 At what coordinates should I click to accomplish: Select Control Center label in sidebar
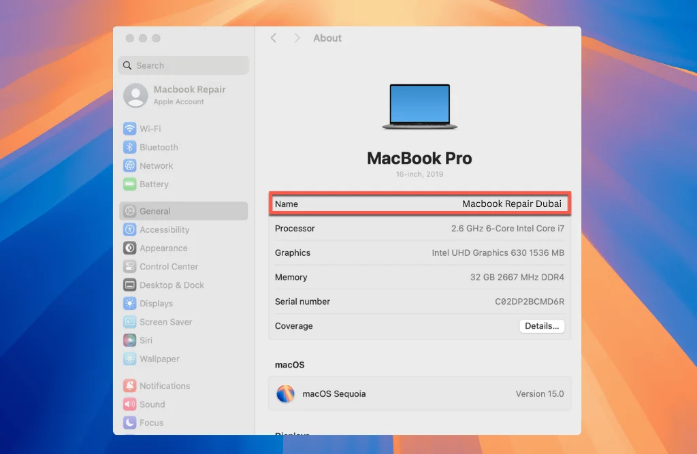[x=169, y=266]
